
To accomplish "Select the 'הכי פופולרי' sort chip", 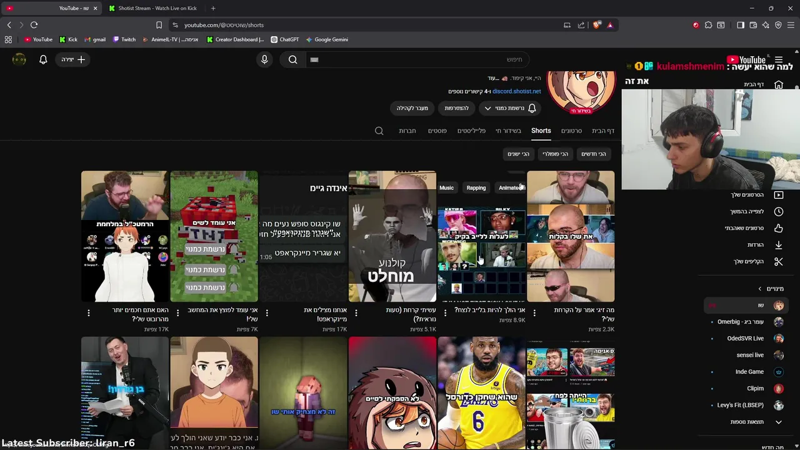I will (x=555, y=154).
